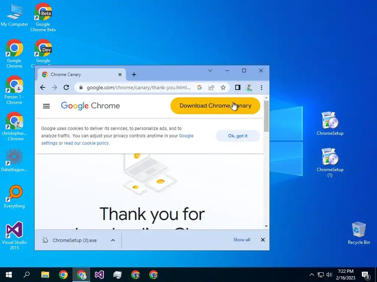The width and height of the screenshot is (377, 282).
Task: Select Google Chrome desktop shortcut
Action: [x=14, y=54]
